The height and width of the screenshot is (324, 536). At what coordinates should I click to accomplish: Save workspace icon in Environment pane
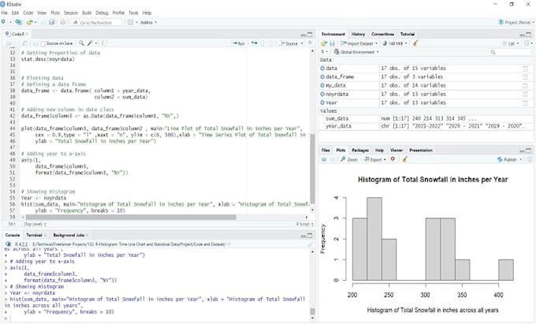pyautogui.click(x=332, y=43)
